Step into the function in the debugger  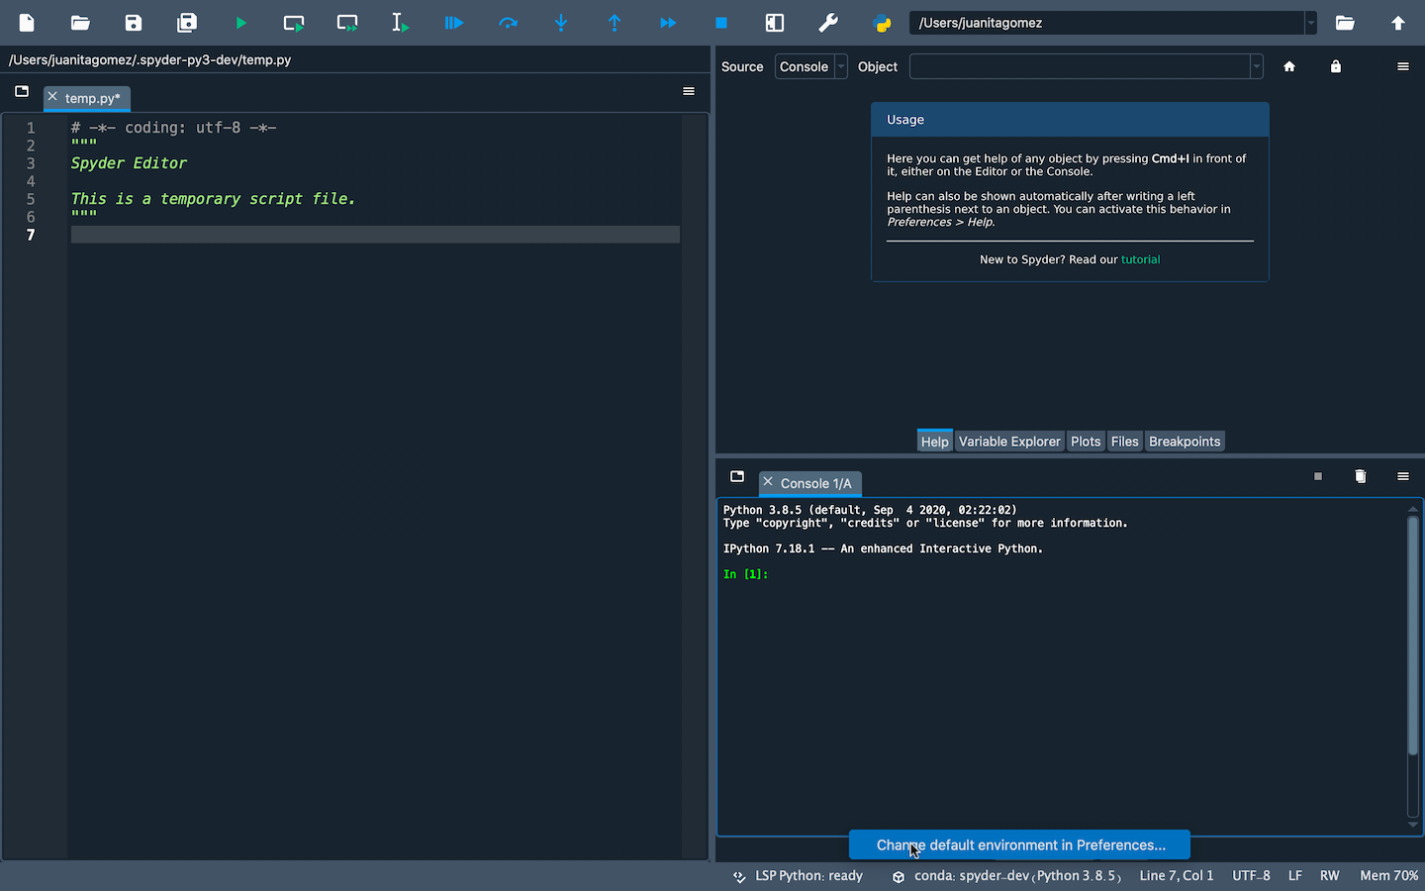[x=561, y=23]
